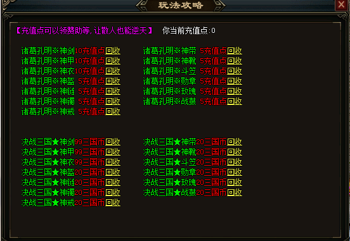Click the item name 决战三国★神带
Screen dimensions: 350x241
coord(170,142)
